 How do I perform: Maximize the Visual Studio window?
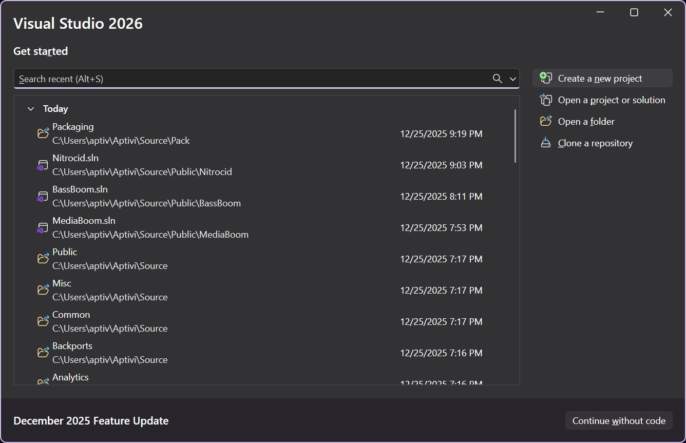coord(634,12)
